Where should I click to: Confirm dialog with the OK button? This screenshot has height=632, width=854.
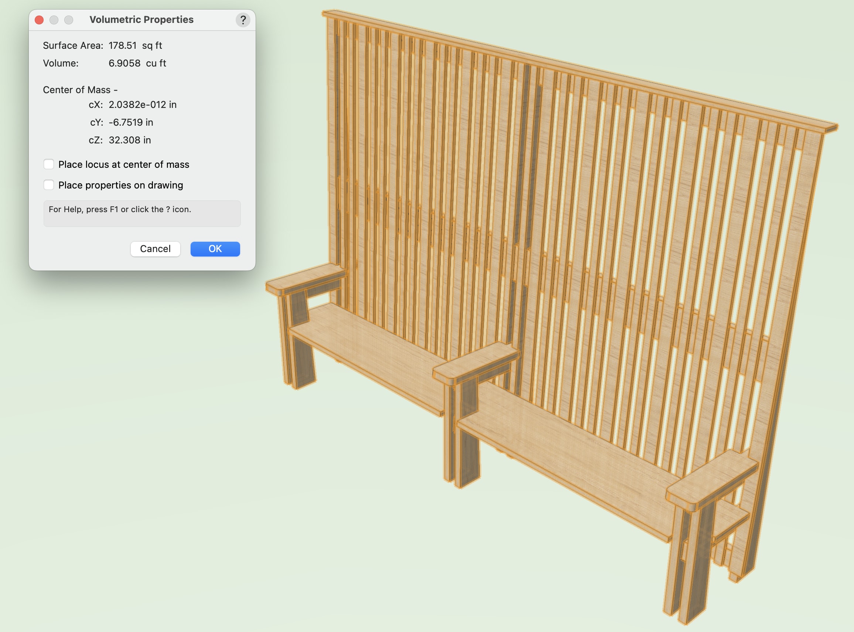[215, 249]
